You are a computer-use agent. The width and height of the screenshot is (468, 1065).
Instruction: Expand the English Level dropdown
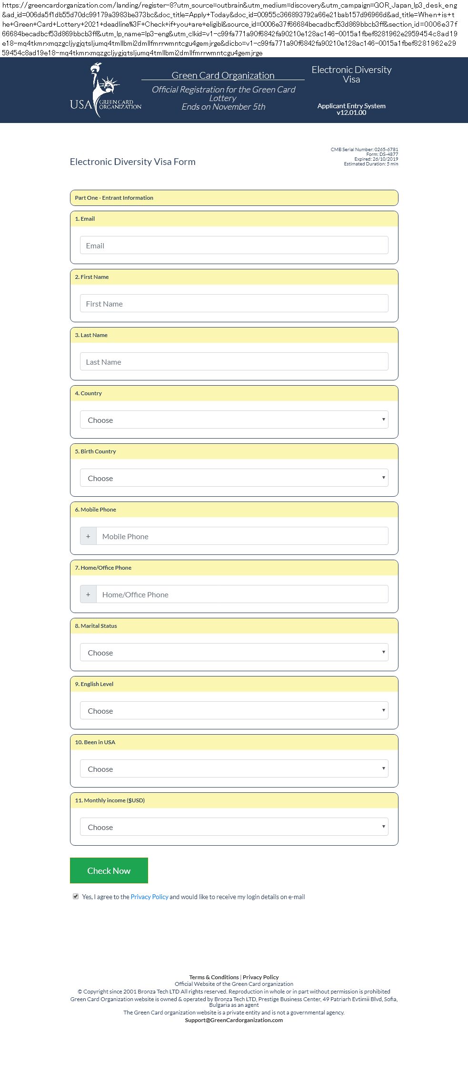(x=234, y=710)
